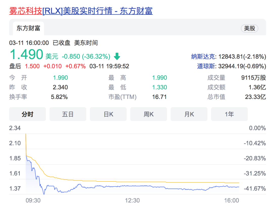Click the yellow average price line
This screenshot has width=273, height=208.
click(x=152, y=182)
